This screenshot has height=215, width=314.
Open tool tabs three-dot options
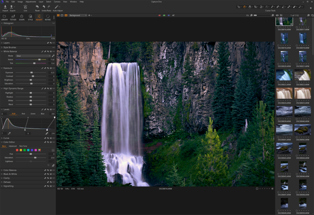54,18
